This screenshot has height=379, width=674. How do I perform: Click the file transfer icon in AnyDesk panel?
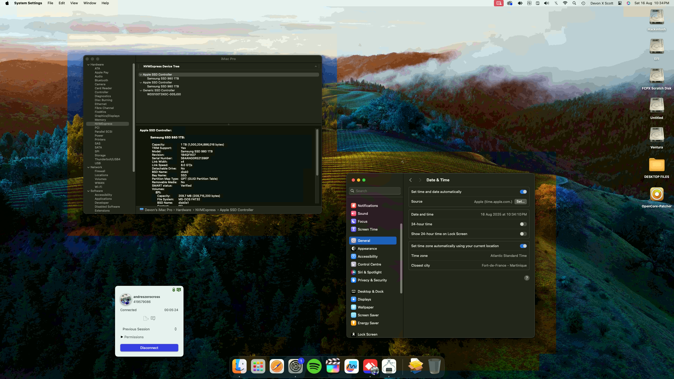tap(146, 318)
